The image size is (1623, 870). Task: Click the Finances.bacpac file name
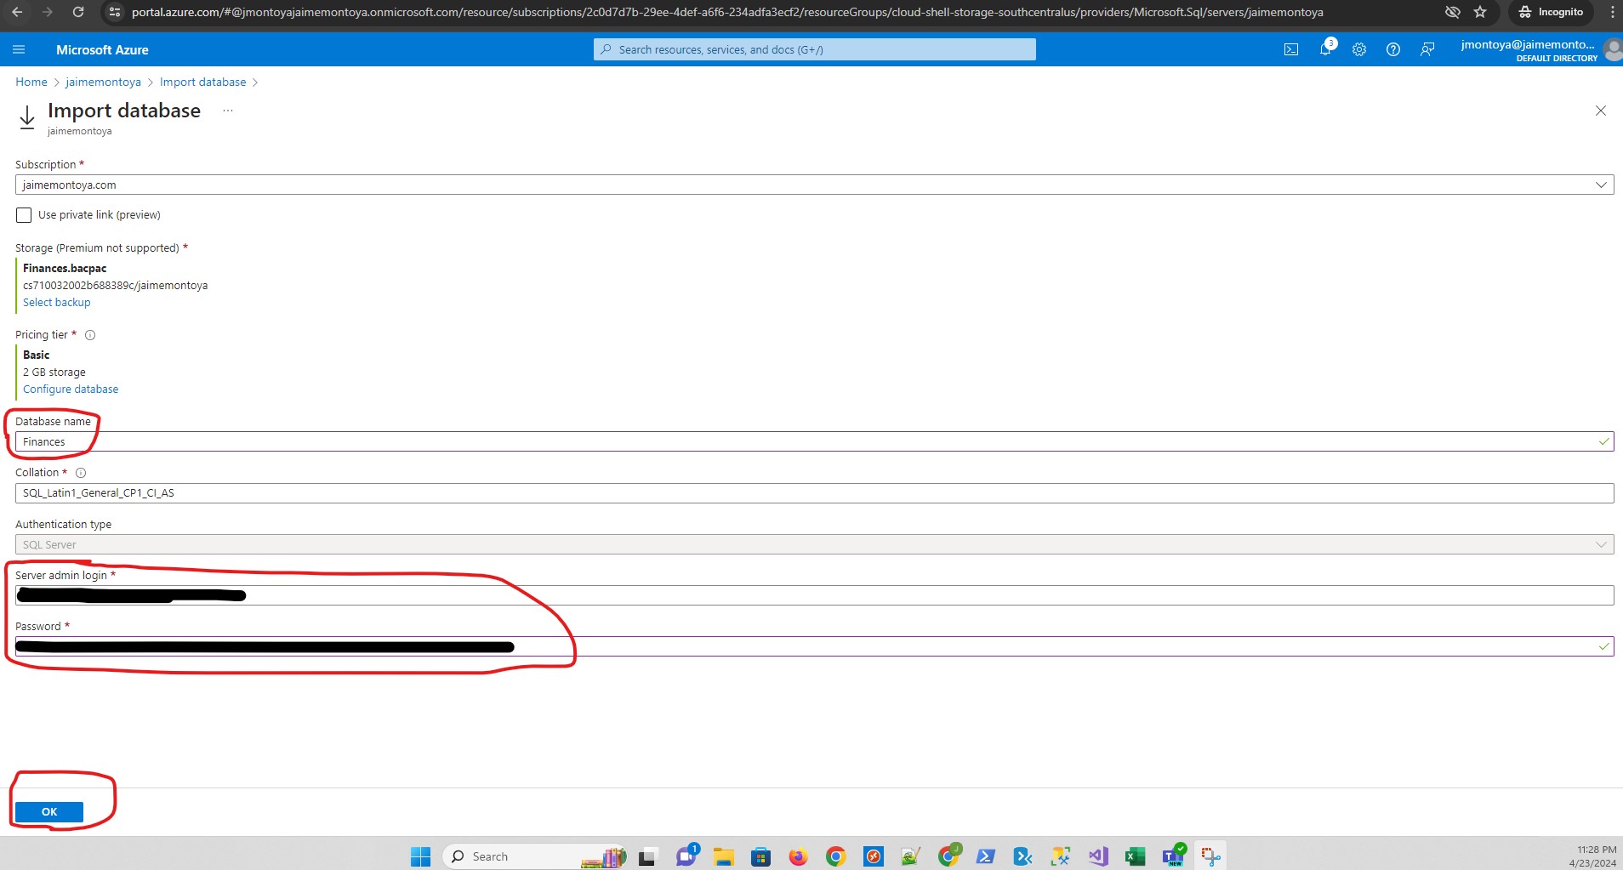pos(65,268)
